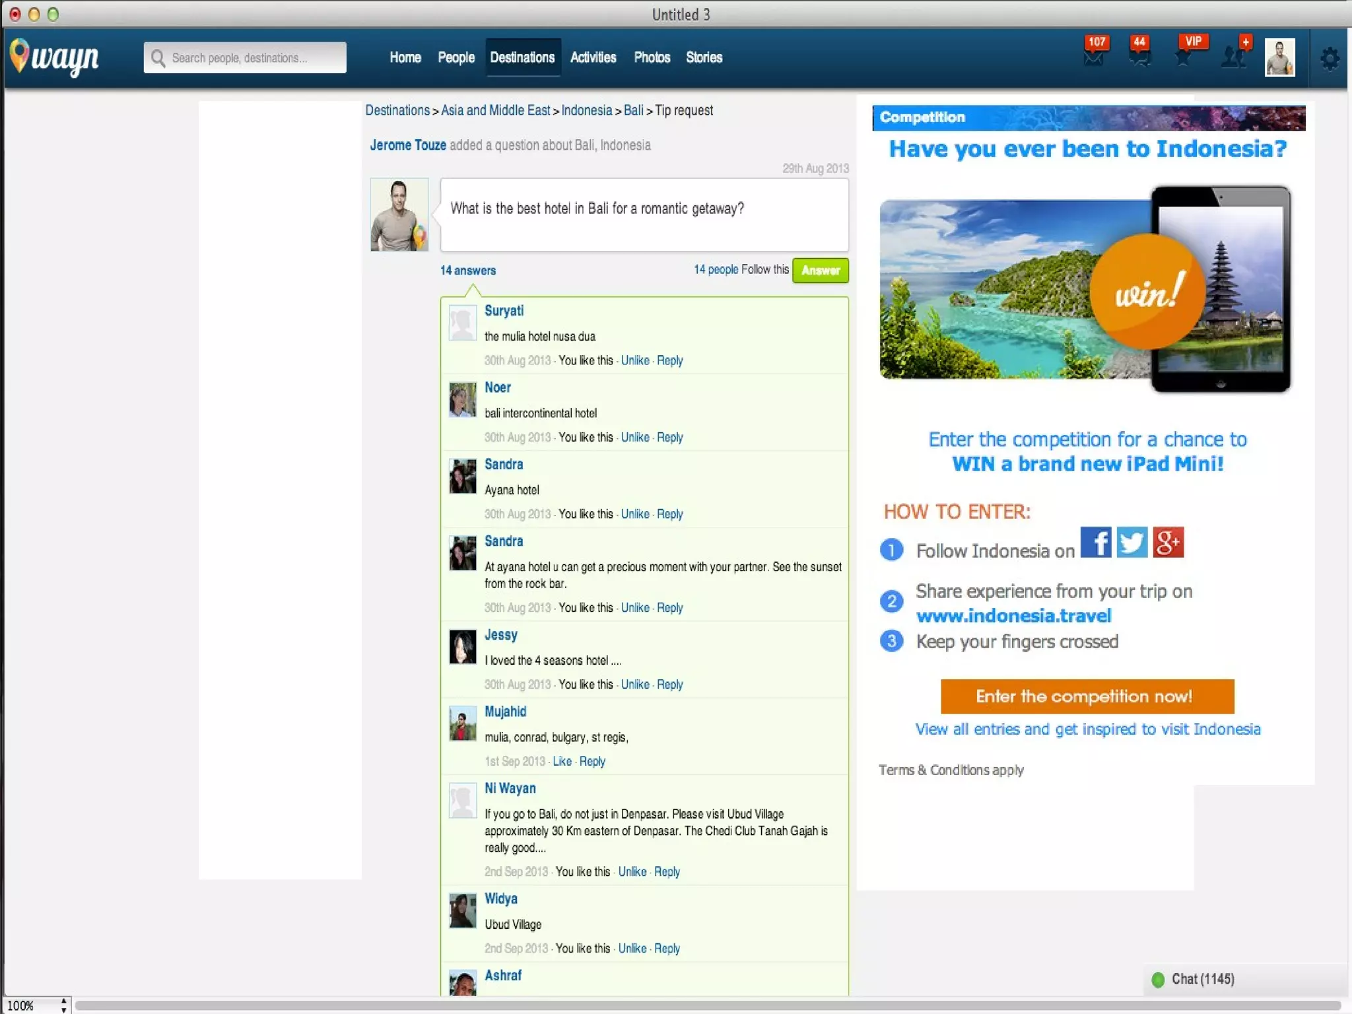Screen dimensions: 1352x1014
Task: Open the settings gear icon
Action: [1330, 58]
